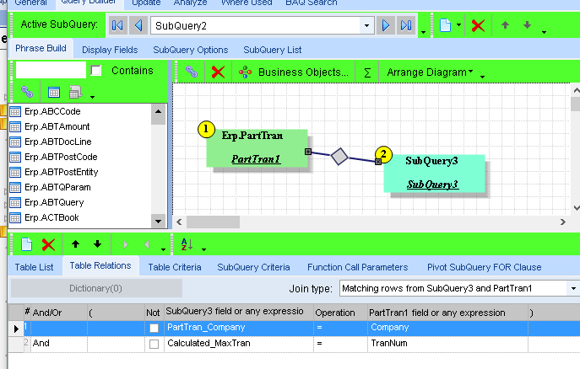The image size is (580, 369).
Task: Click diagram horizontal scrollbar thumb
Action: tap(213, 222)
